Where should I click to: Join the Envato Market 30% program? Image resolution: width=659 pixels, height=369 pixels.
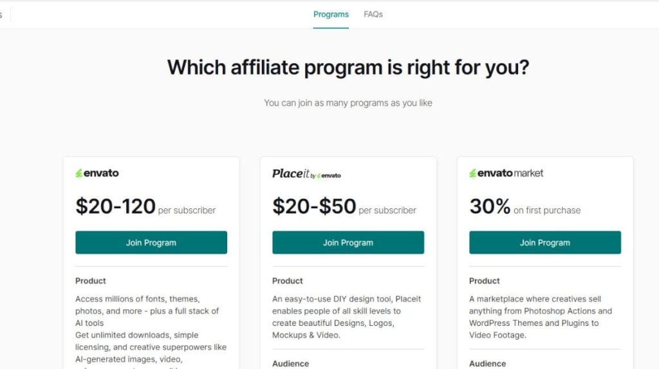click(x=545, y=242)
